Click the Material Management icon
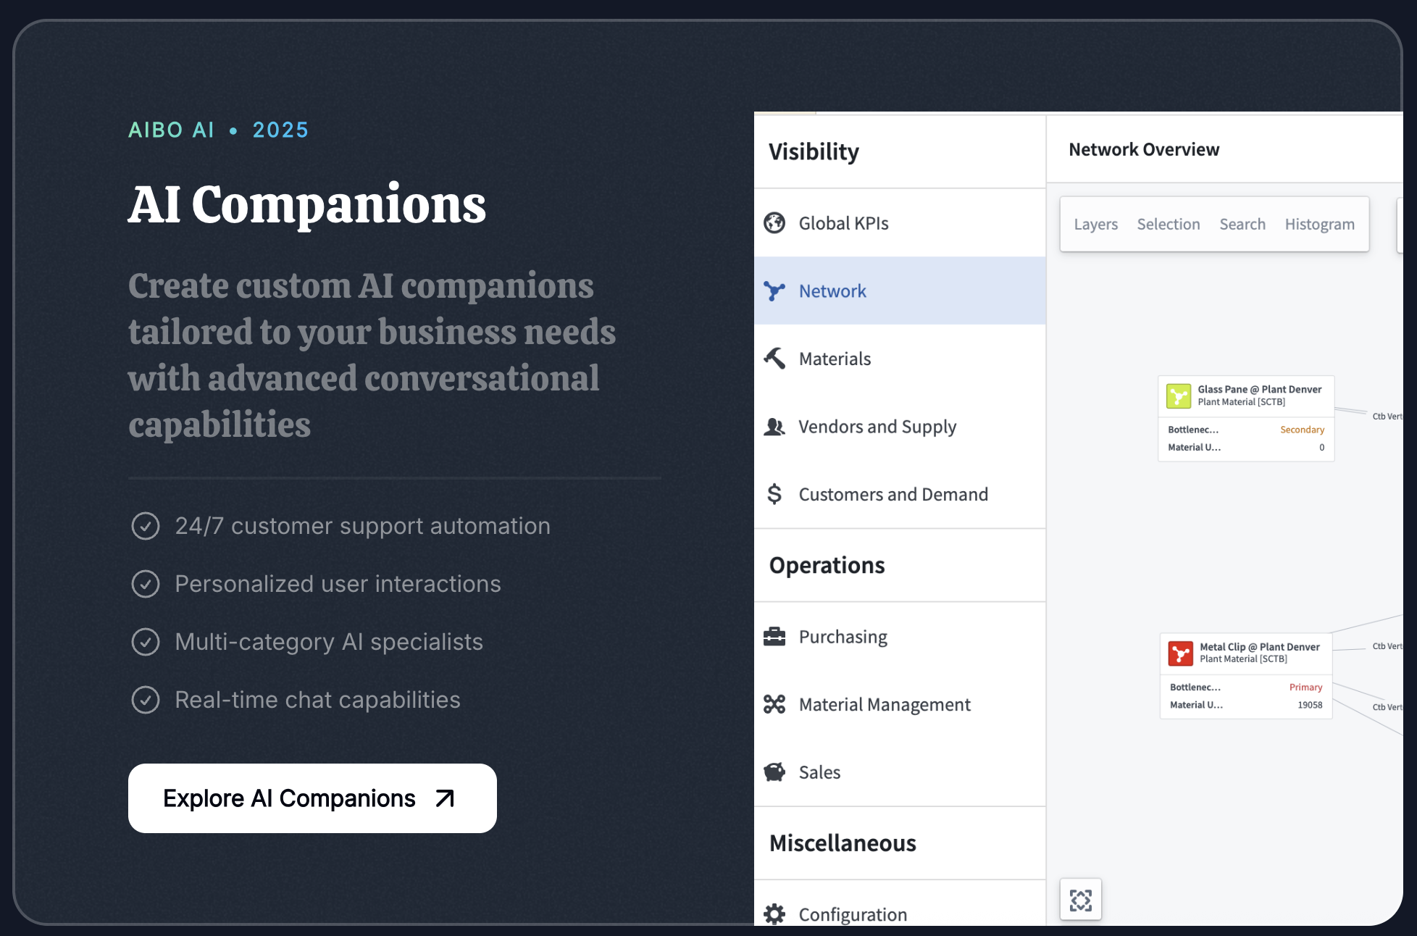Screen dimensions: 1417x936 pyautogui.click(x=774, y=704)
